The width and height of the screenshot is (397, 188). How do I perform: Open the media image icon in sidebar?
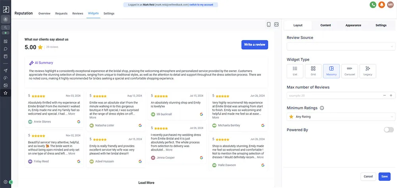click(6, 85)
